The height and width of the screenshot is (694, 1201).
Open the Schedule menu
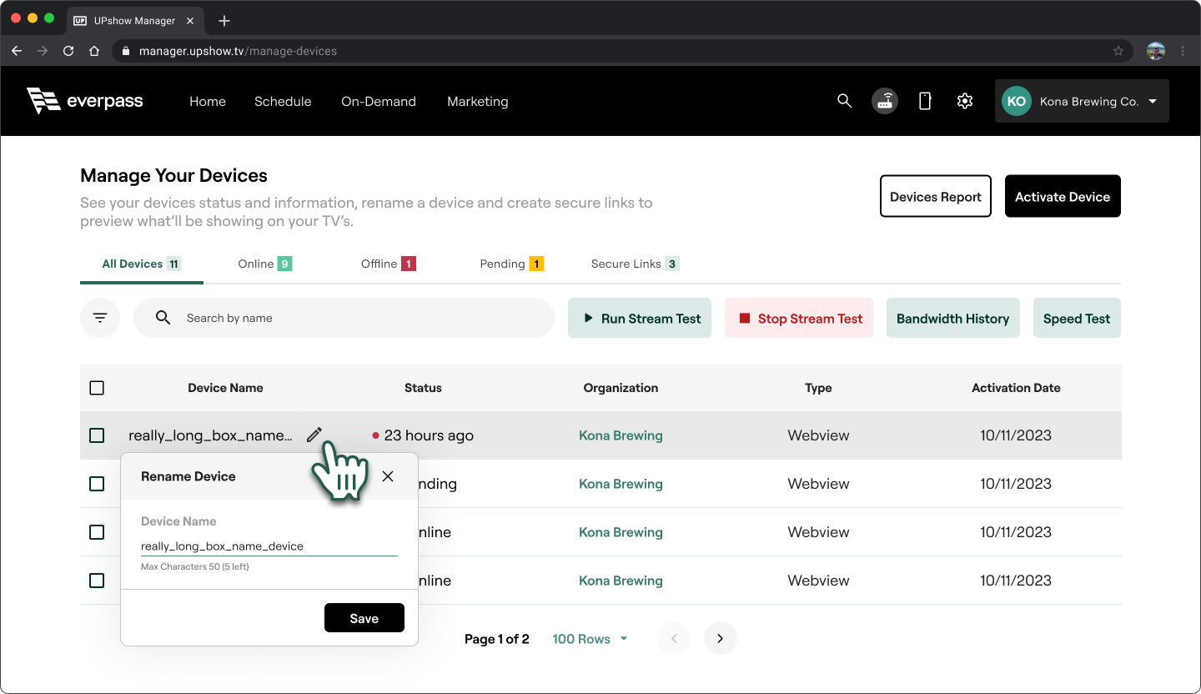coord(283,101)
